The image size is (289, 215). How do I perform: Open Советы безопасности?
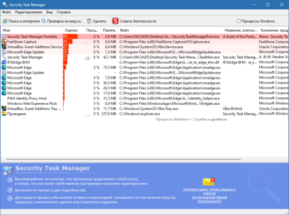[x=134, y=21]
